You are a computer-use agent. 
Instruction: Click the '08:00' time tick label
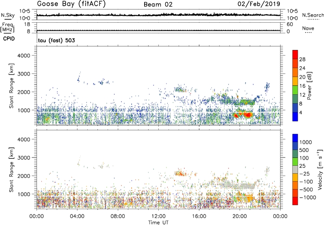click(x=118, y=216)
